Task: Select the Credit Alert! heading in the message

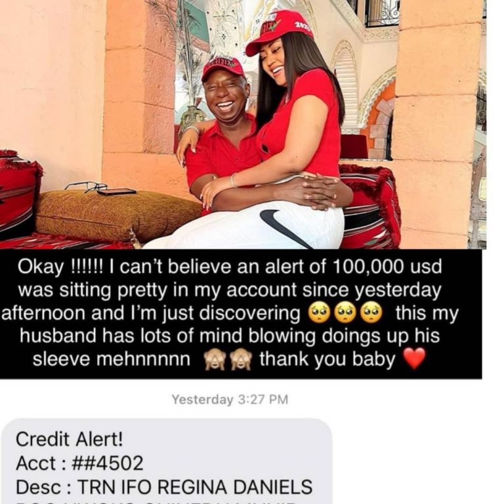Action: point(69,439)
